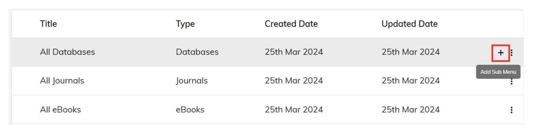Click All Databases created date cell

[x=294, y=52]
